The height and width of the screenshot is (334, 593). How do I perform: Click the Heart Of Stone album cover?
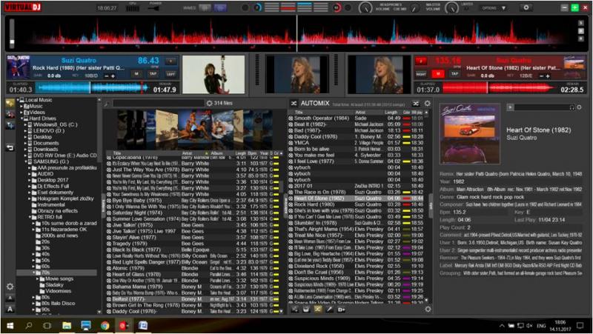click(469, 134)
